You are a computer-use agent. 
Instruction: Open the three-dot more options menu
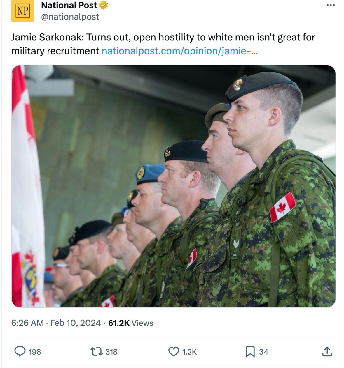330,5
